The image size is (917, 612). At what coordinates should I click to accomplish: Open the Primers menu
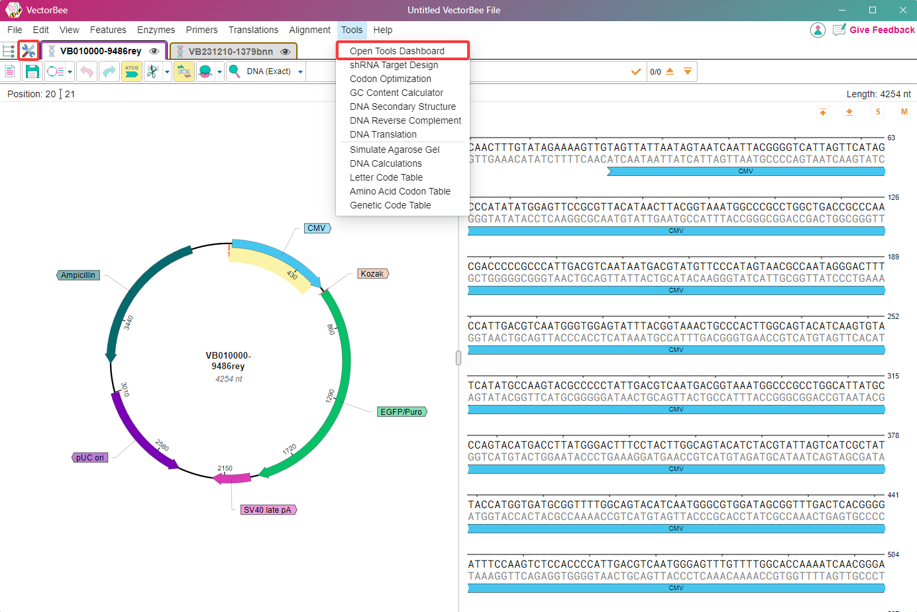tap(202, 30)
